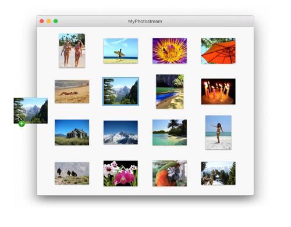Click the dragged mountain photo outside the window
291x227 pixels.
click(x=31, y=111)
